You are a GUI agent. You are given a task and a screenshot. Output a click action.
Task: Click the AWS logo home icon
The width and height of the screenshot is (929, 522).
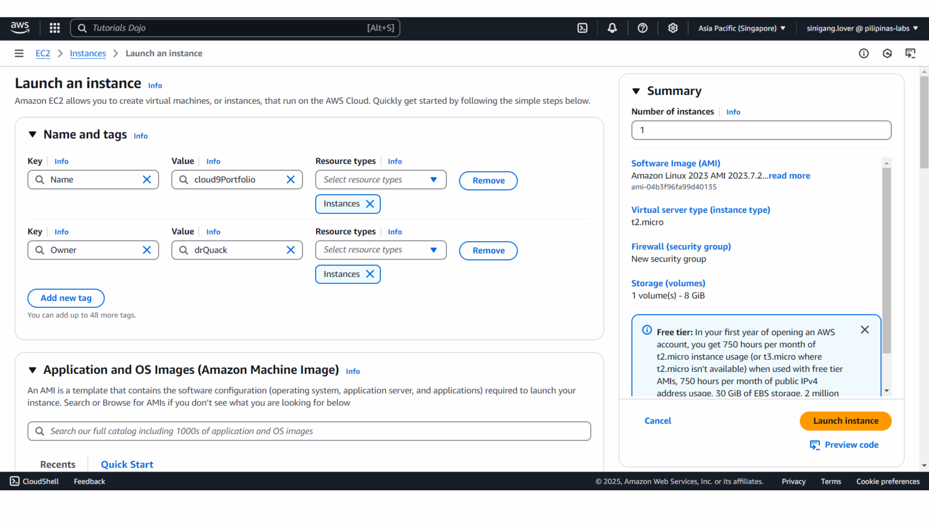pos(20,28)
